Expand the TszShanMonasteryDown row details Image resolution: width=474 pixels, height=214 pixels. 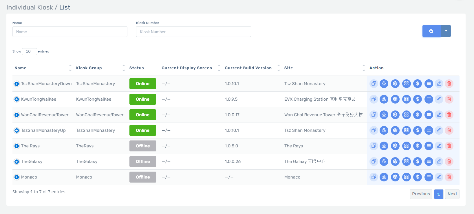(x=17, y=84)
